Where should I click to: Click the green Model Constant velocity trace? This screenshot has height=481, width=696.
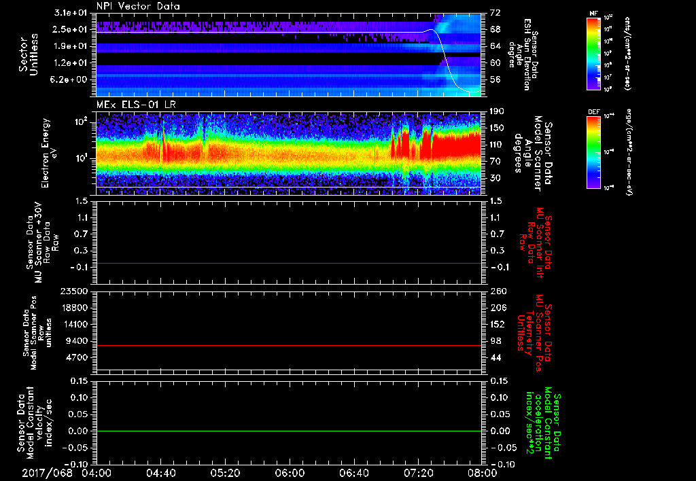pos(288,431)
